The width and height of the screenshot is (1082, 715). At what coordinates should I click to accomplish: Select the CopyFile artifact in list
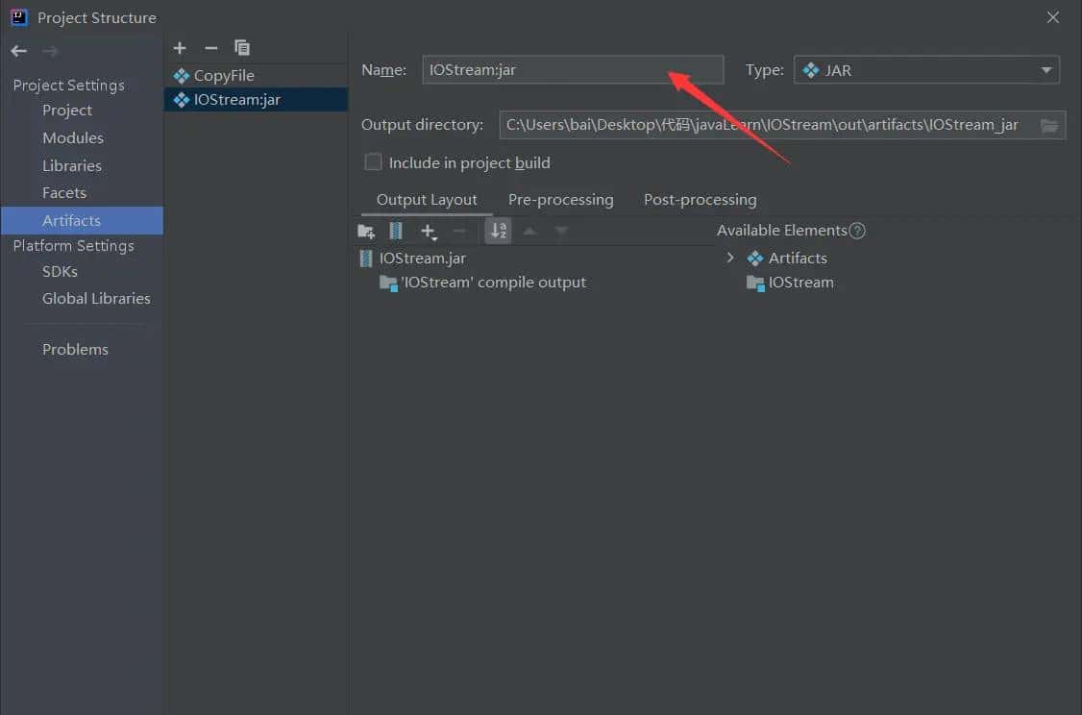pyautogui.click(x=224, y=75)
